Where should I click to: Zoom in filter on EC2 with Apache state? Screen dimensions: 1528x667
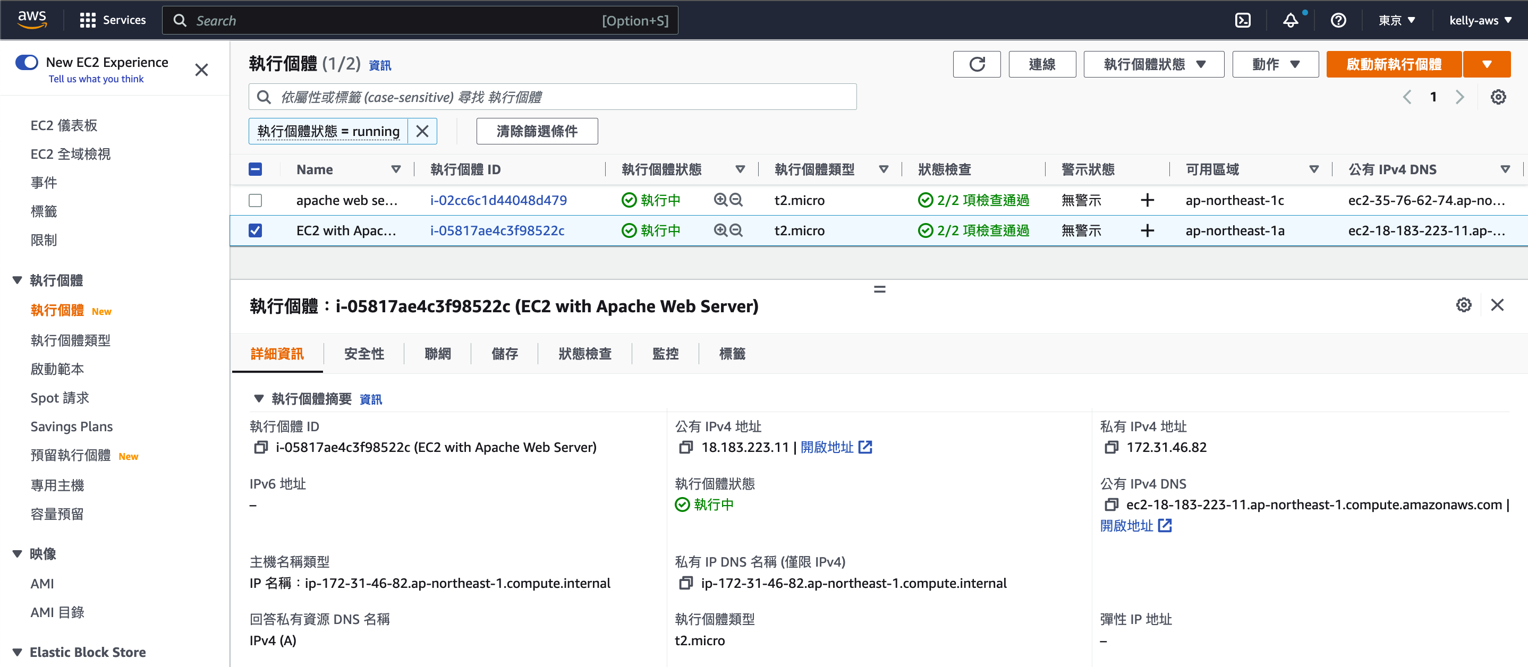pos(720,230)
